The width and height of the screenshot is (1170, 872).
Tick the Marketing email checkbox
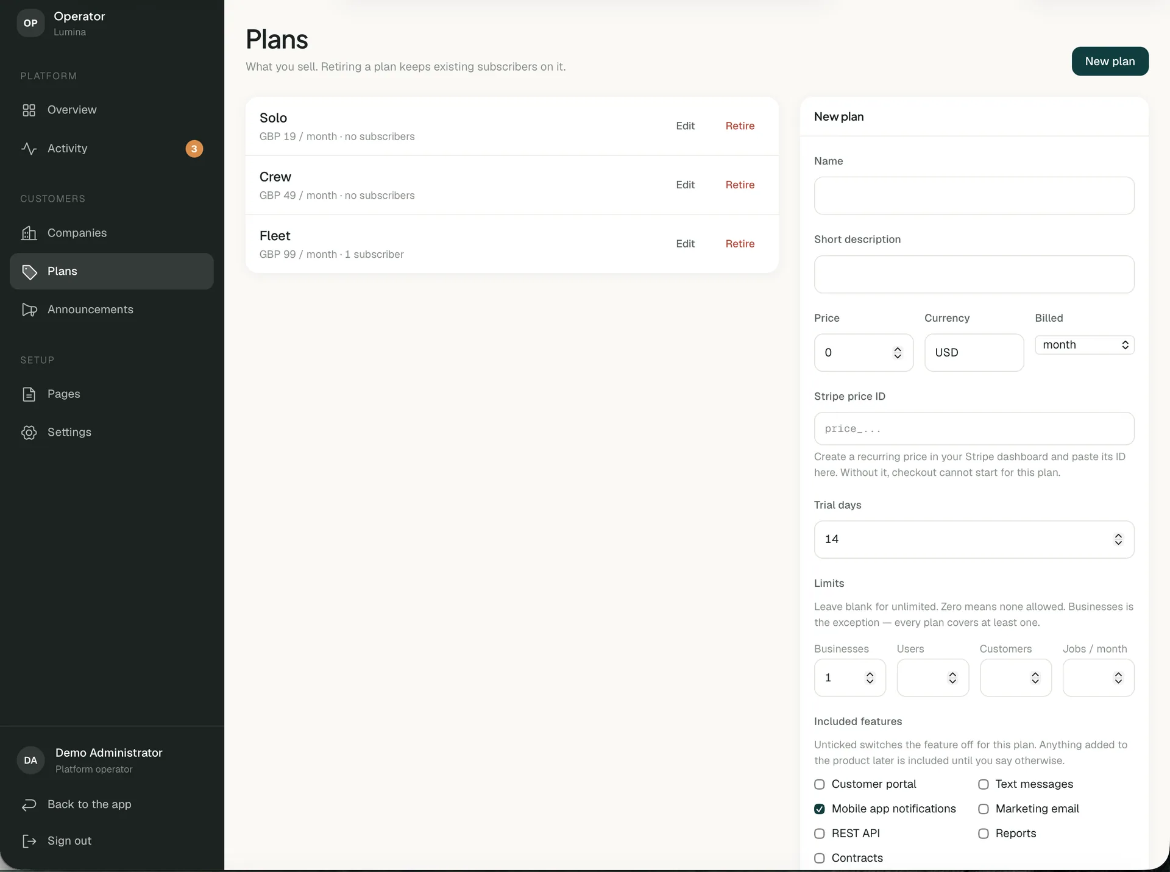click(984, 809)
